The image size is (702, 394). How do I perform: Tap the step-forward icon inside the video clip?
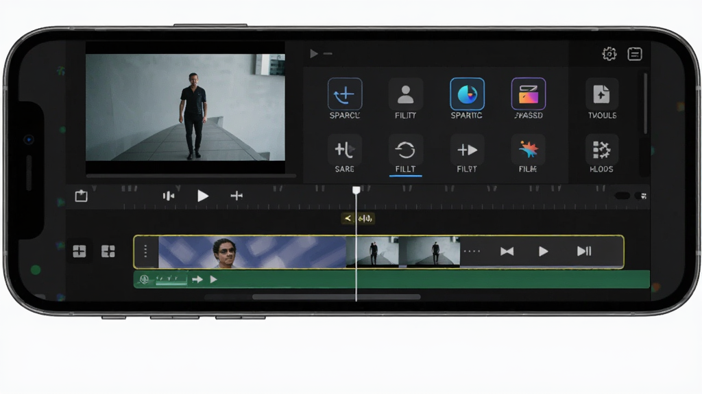pos(584,252)
